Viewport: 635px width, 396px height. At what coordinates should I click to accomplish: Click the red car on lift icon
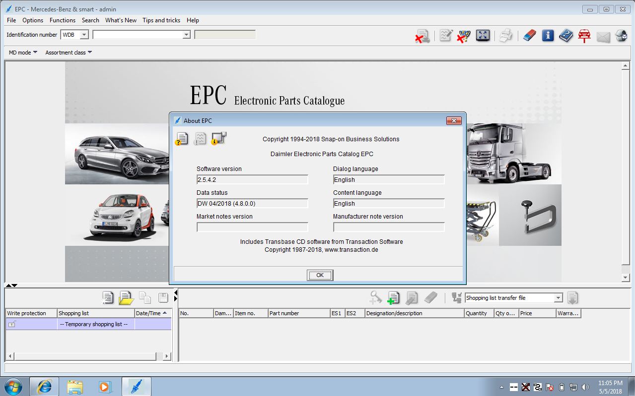(x=584, y=36)
